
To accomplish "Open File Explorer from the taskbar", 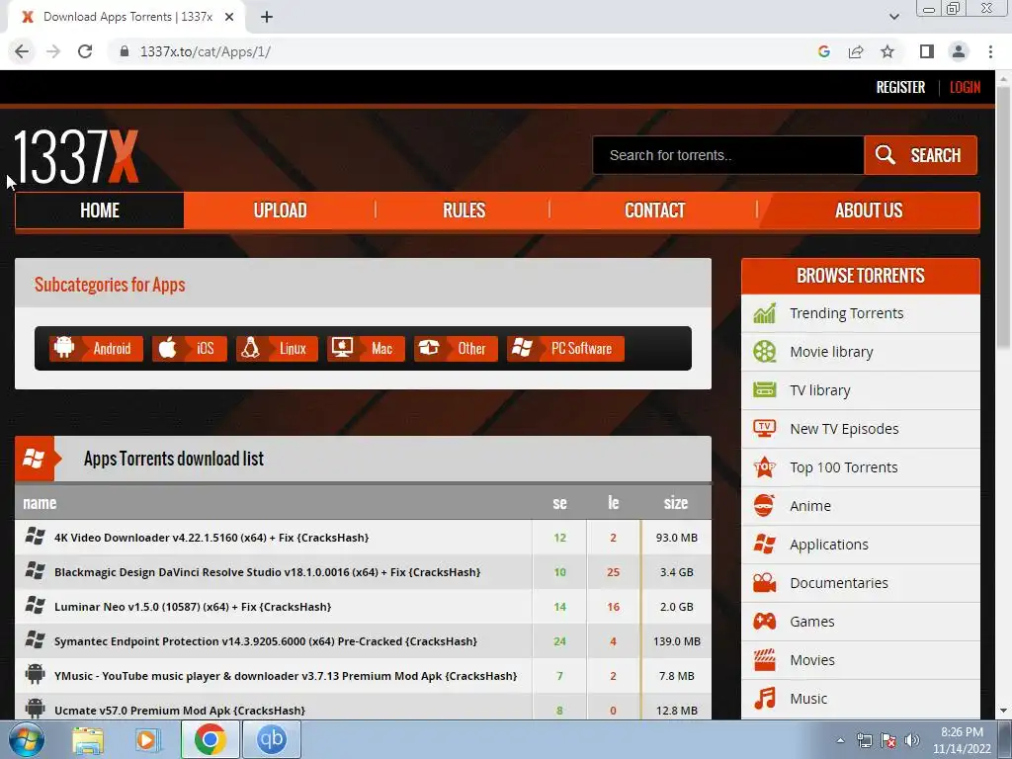I will pyautogui.click(x=88, y=739).
